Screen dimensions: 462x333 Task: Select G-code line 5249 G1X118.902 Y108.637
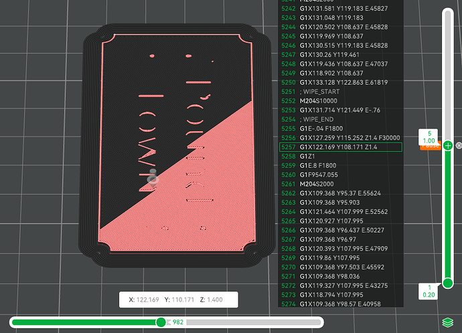coord(341,74)
